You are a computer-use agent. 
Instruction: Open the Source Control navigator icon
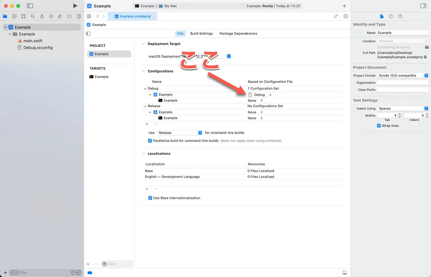point(14,16)
